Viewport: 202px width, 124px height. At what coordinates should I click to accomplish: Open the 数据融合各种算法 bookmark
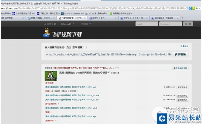click(x=121, y=13)
